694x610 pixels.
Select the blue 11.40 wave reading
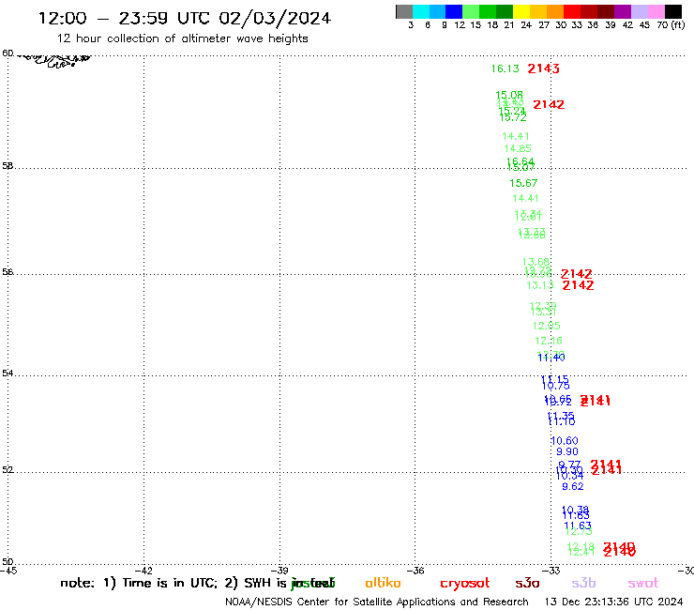tap(551, 358)
